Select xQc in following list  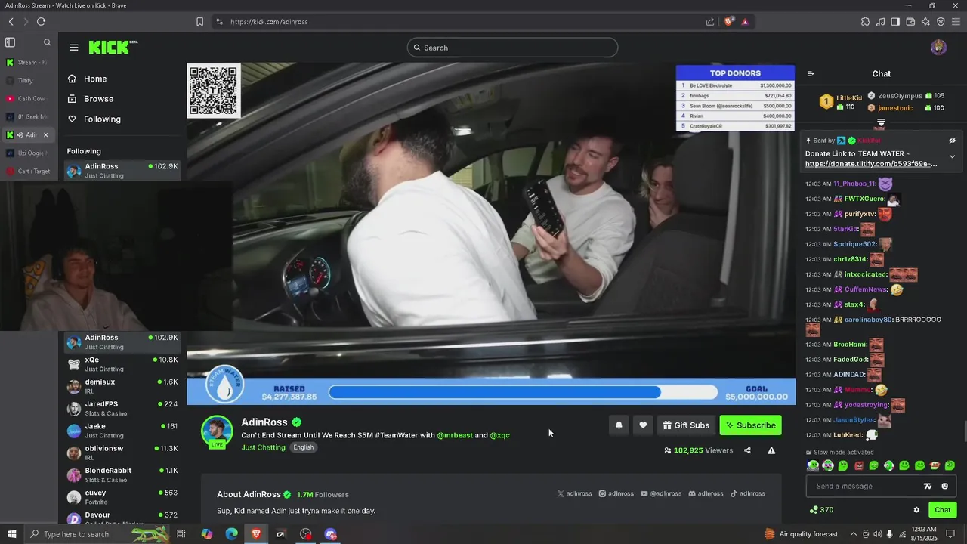click(122, 364)
